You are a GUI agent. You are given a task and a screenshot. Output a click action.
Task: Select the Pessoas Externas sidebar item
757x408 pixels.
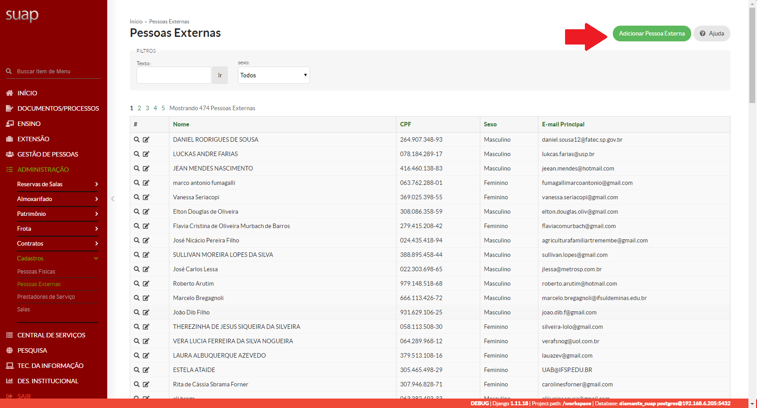pyautogui.click(x=39, y=284)
